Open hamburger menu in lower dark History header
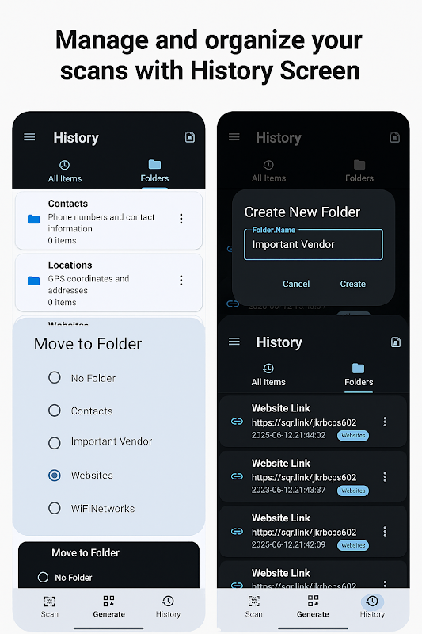Image resolution: width=422 pixels, height=634 pixels. tap(234, 342)
